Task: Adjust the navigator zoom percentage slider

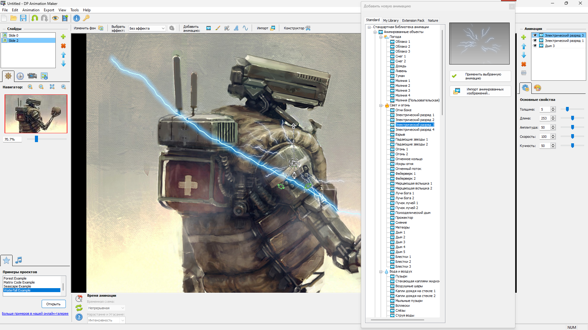Action: click(x=36, y=139)
